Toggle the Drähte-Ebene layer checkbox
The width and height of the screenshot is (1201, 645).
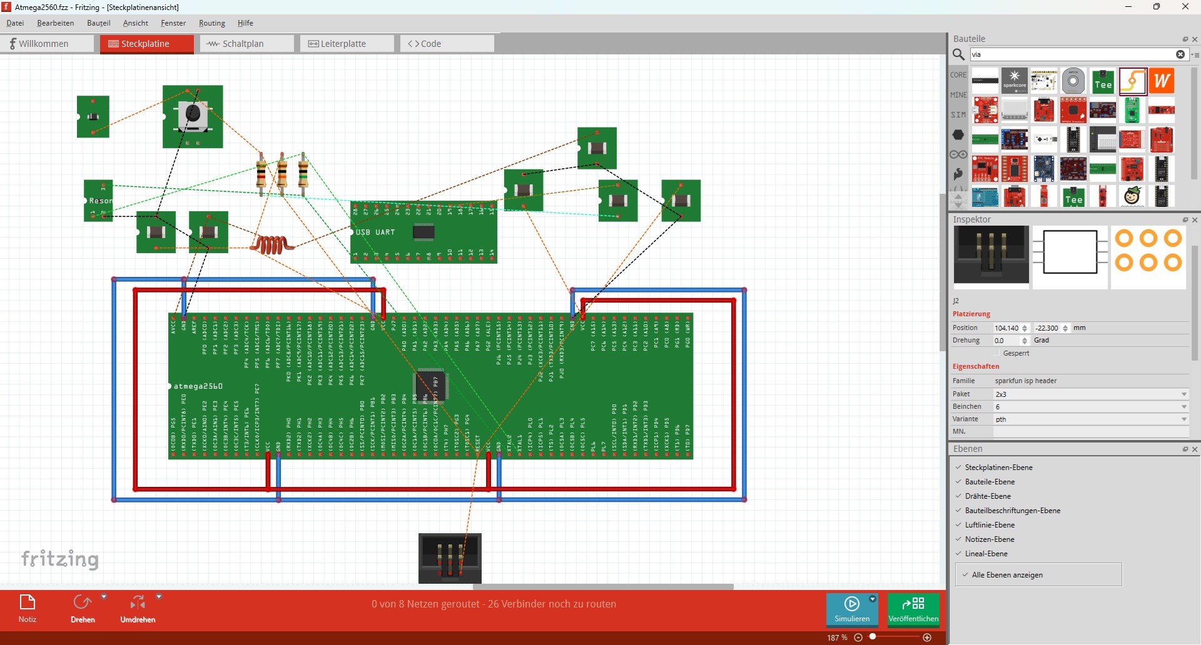958,496
